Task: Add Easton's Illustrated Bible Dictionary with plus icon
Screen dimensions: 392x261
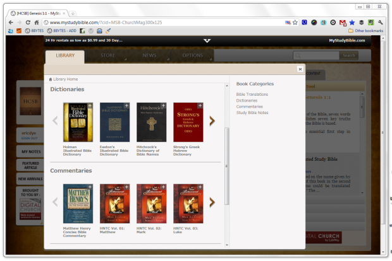Action: point(126,106)
